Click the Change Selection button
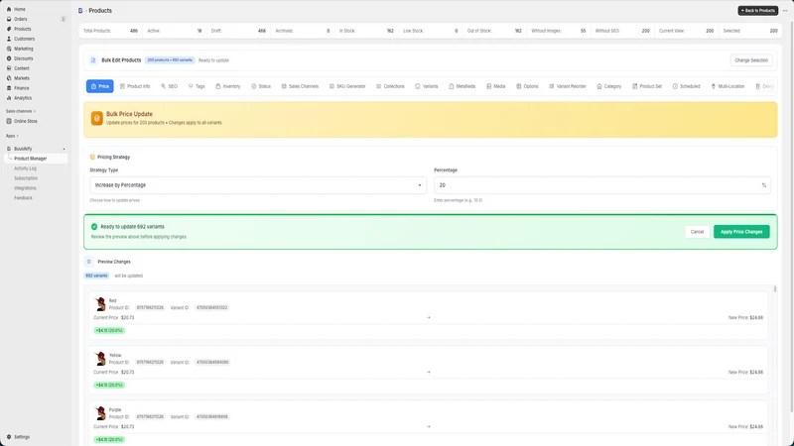The height and width of the screenshot is (446, 794). pyautogui.click(x=751, y=60)
